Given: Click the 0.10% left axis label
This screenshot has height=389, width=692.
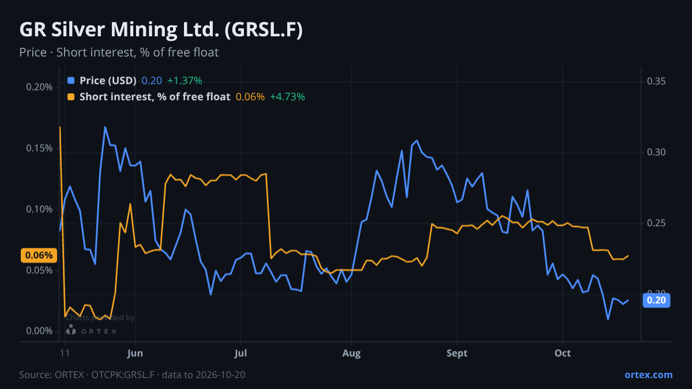Looking at the screenshot, I should [x=40, y=209].
